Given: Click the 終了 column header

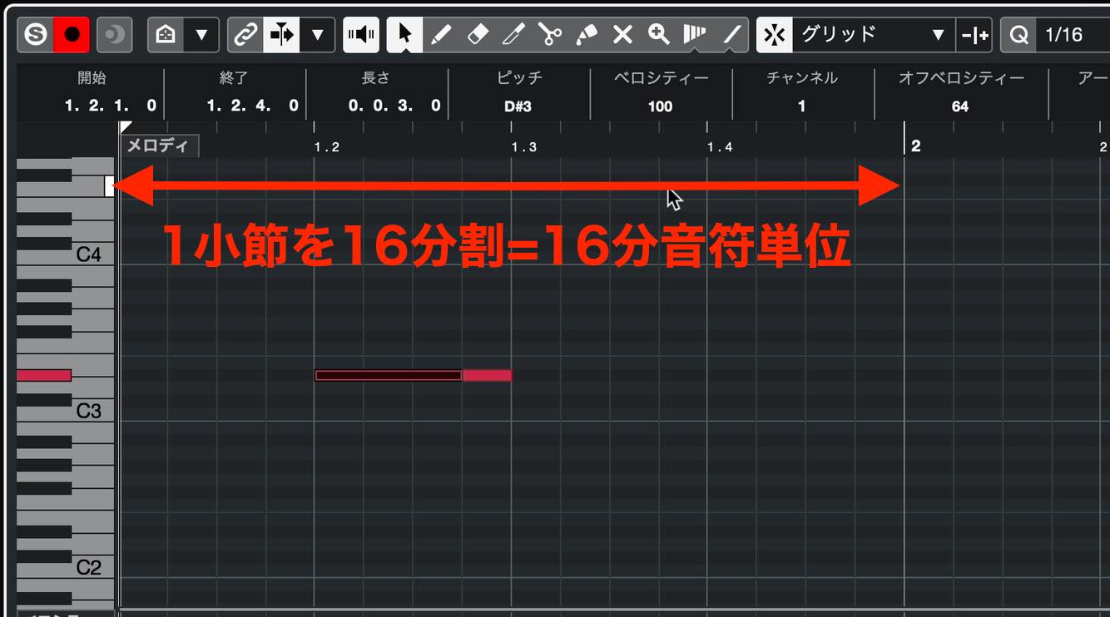Looking at the screenshot, I should click(234, 78).
